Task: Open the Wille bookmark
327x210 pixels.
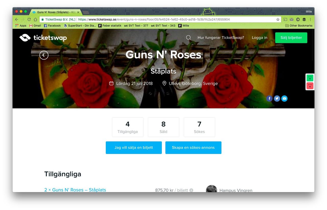Action: pyautogui.click(x=184, y=25)
